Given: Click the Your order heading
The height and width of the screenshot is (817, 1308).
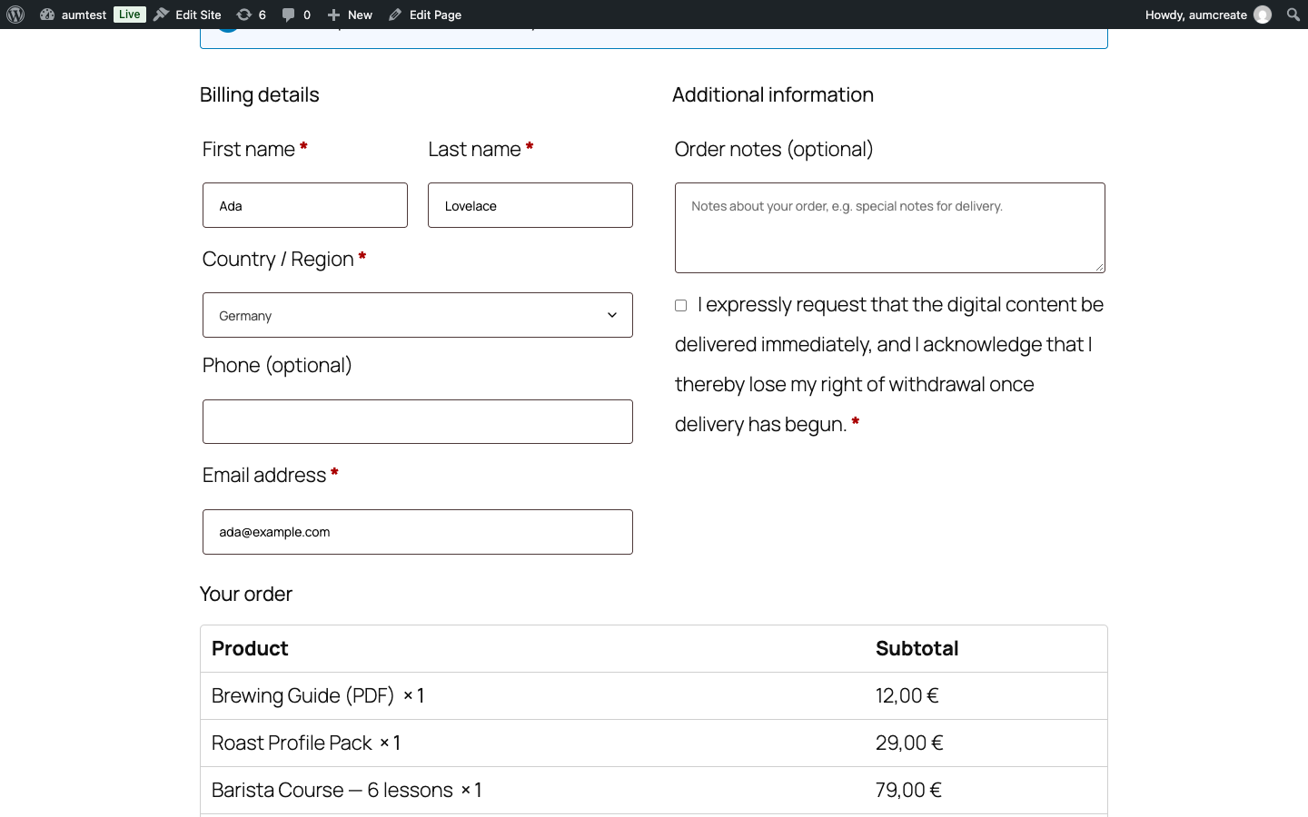Looking at the screenshot, I should (x=246, y=594).
